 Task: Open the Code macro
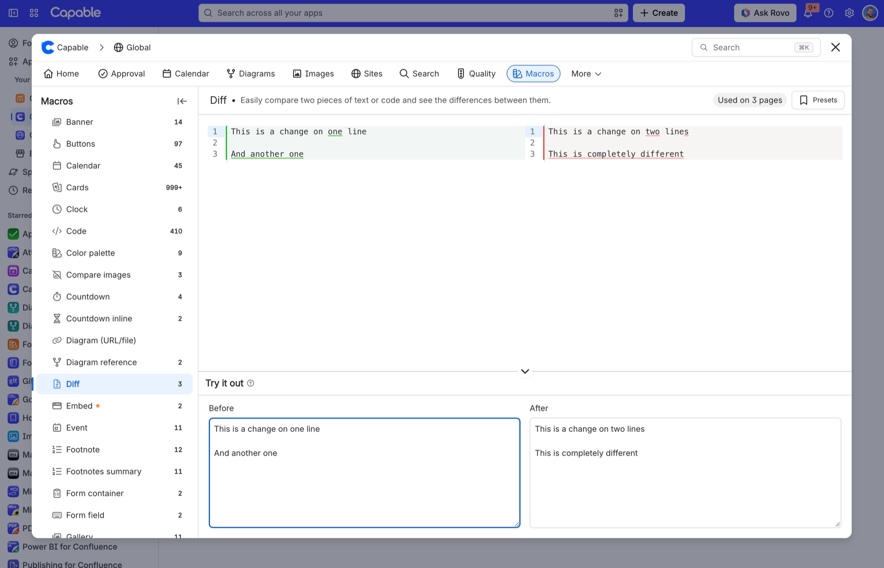pyautogui.click(x=114, y=231)
